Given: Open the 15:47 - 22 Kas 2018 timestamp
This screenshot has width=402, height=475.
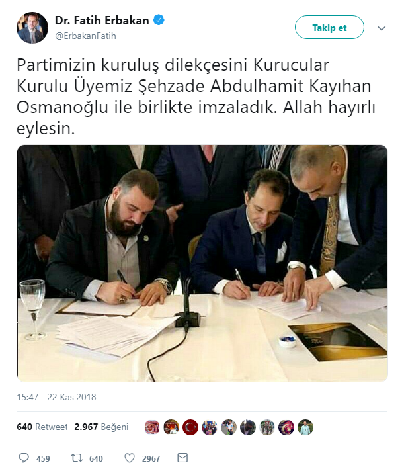Looking at the screenshot, I should 56,397.
